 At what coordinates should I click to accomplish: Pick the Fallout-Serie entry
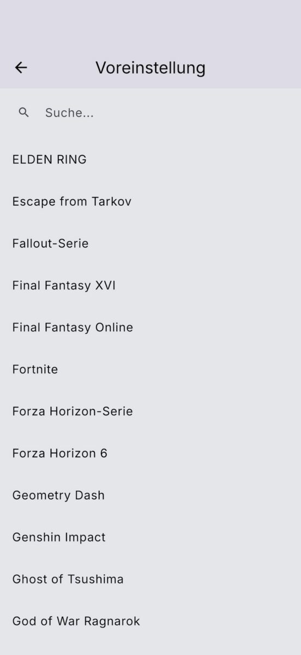coord(150,243)
